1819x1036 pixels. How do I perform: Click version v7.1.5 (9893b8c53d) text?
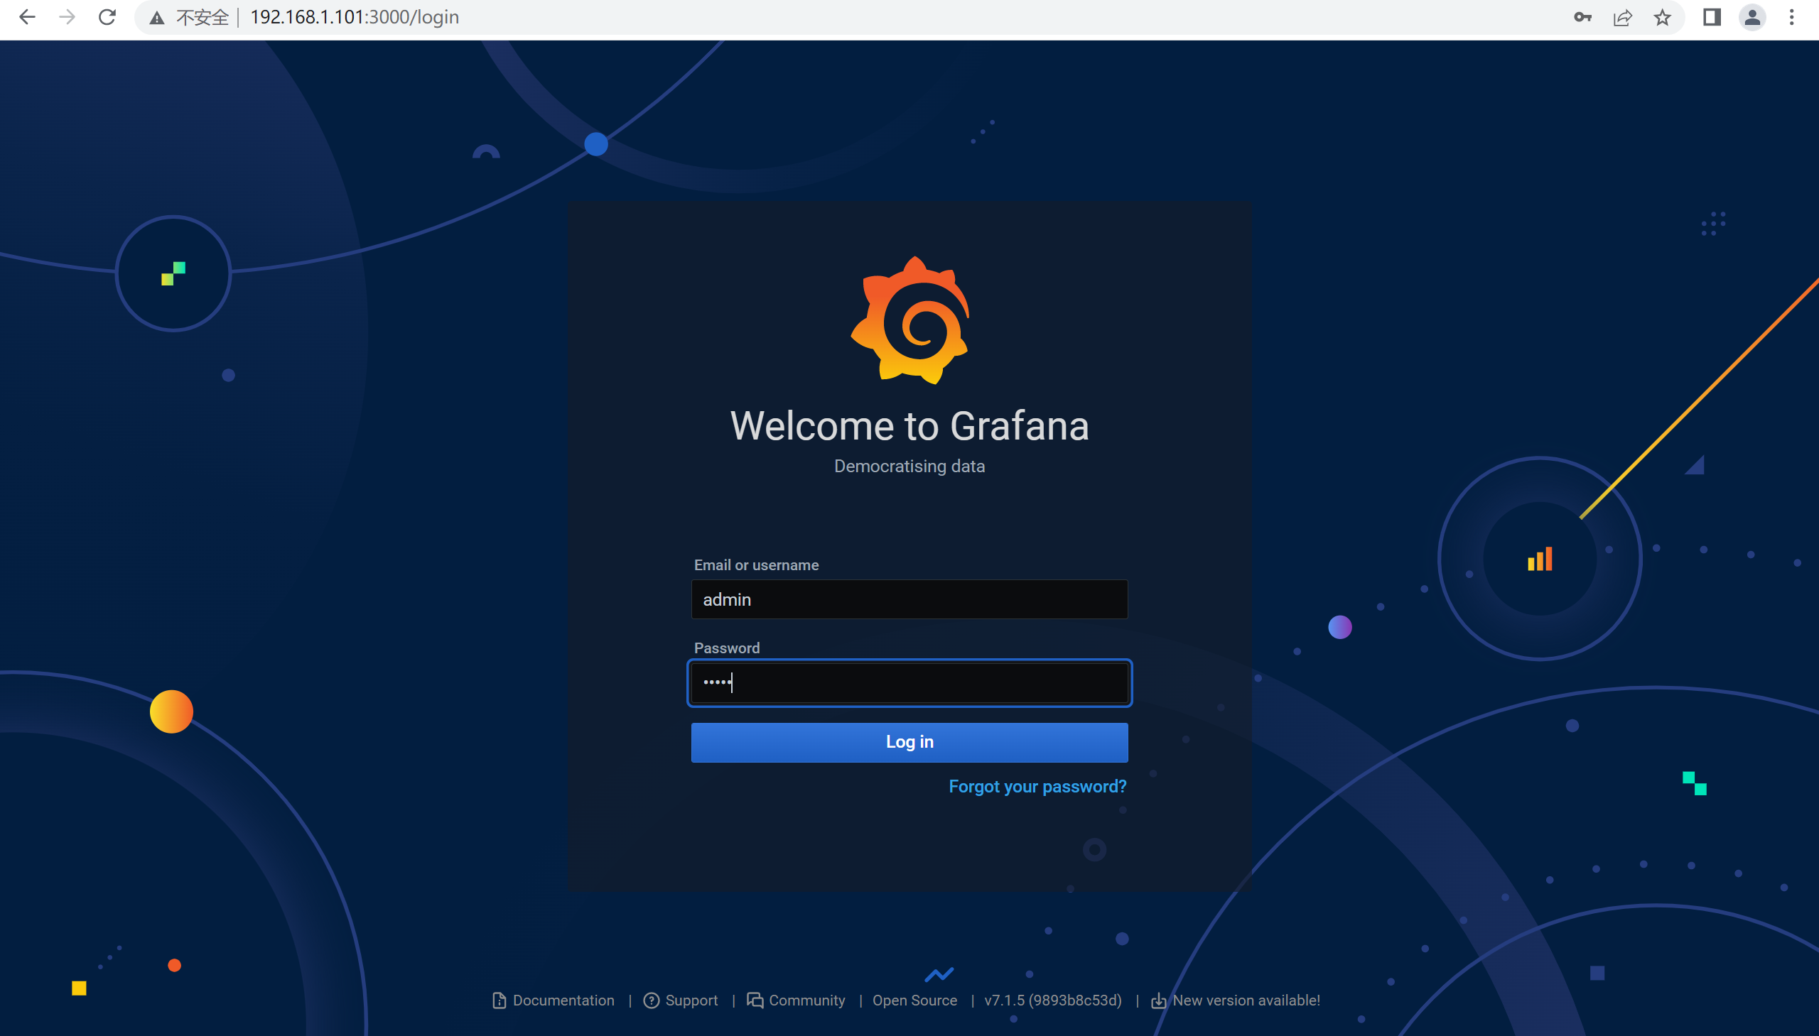1053,1000
